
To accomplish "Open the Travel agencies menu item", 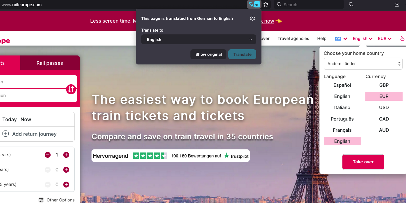I will [293, 38].
